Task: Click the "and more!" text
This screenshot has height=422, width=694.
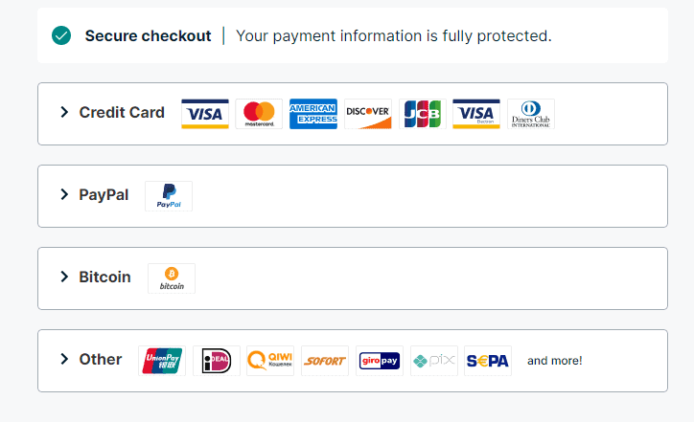Action: pos(555,361)
